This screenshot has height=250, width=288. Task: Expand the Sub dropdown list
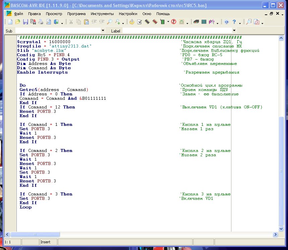102,31
